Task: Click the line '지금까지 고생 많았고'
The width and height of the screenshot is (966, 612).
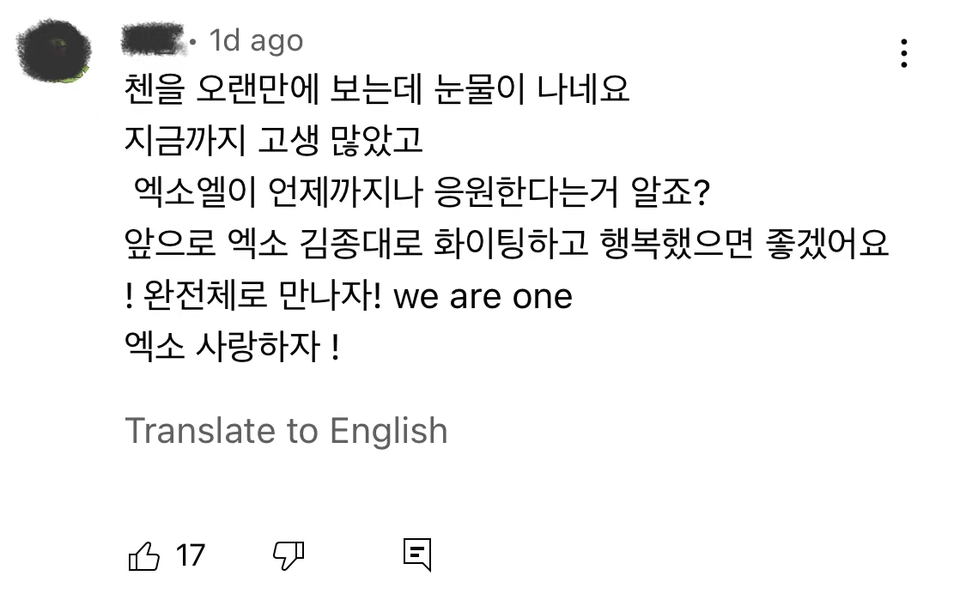Action: pos(274,141)
